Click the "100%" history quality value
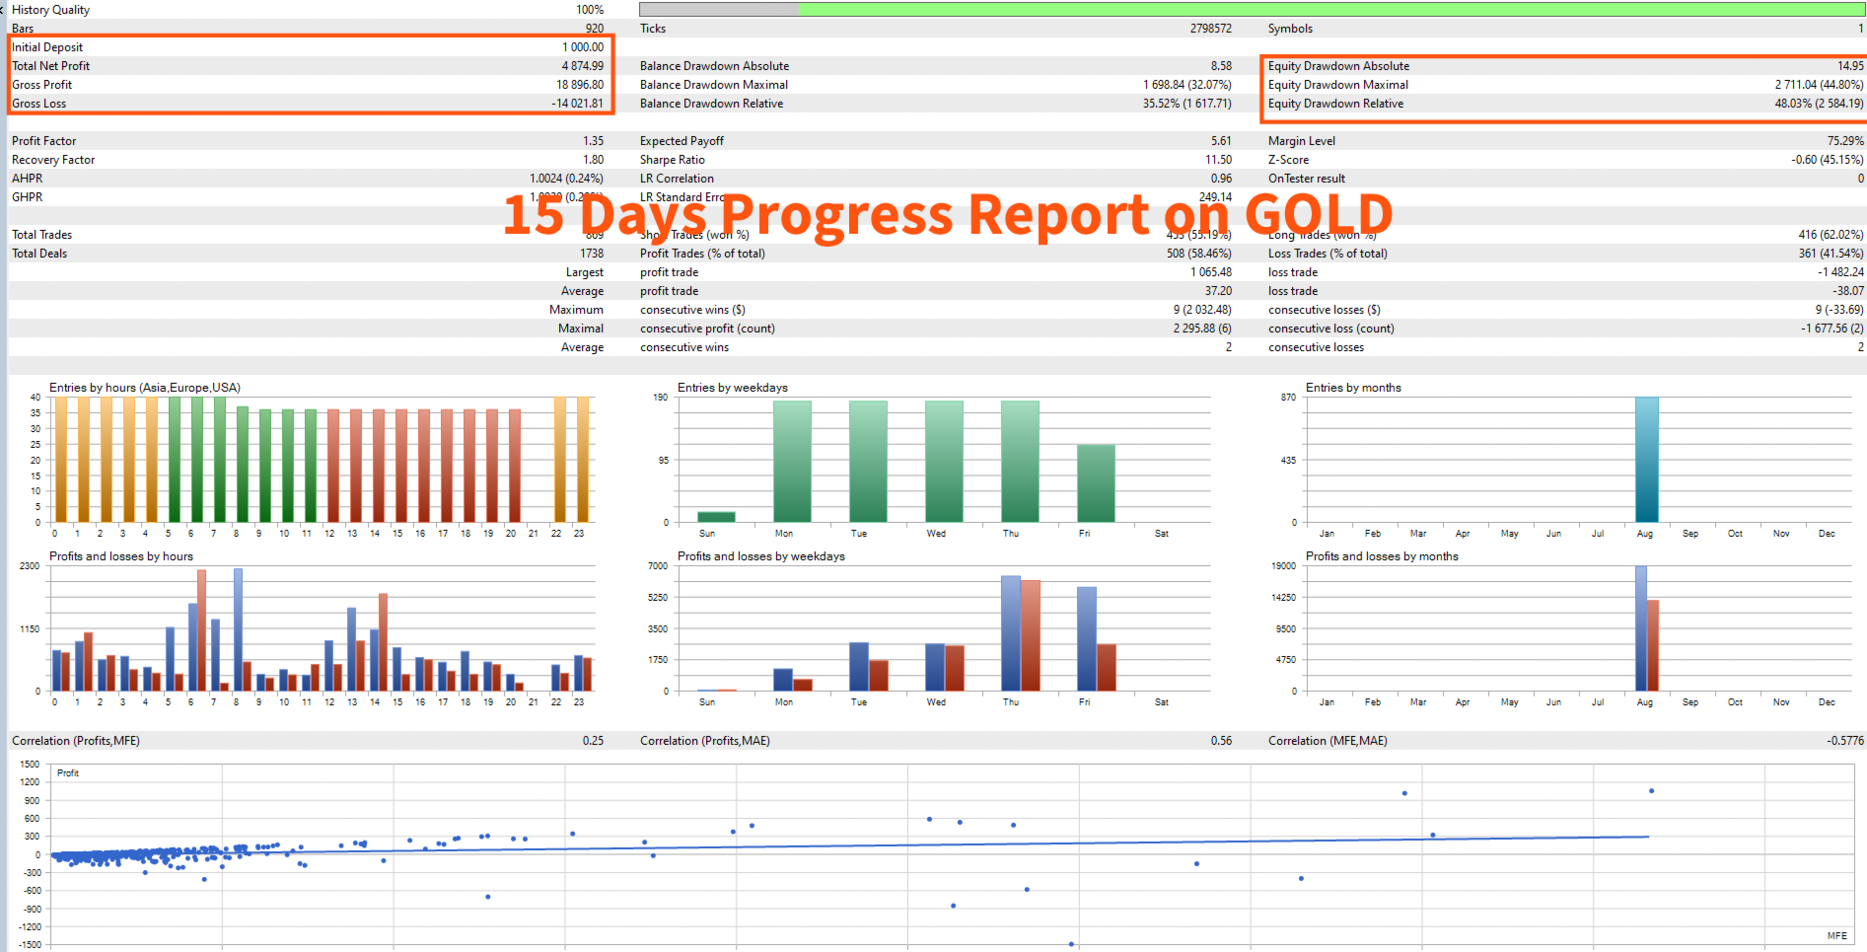This screenshot has height=952, width=1867. point(590,10)
